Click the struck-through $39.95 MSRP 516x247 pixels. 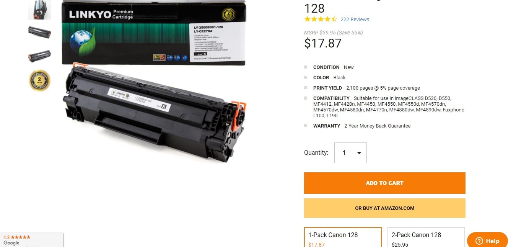coord(327,33)
